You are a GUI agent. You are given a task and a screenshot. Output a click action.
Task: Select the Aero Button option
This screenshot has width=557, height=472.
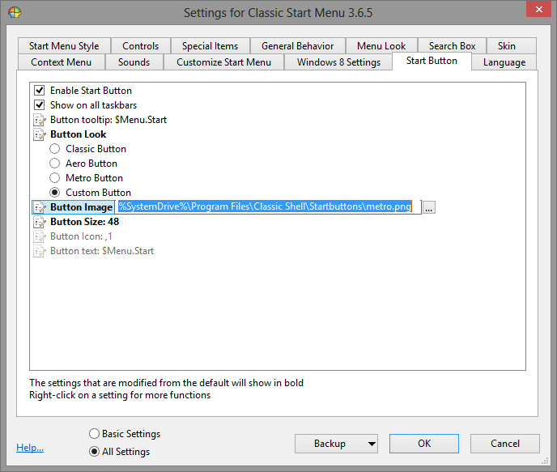55,164
